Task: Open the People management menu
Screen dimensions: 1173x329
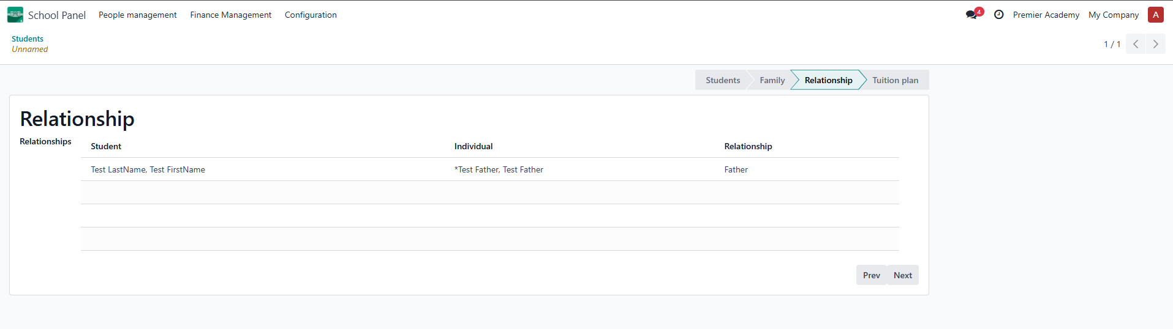Action: coord(137,15)
